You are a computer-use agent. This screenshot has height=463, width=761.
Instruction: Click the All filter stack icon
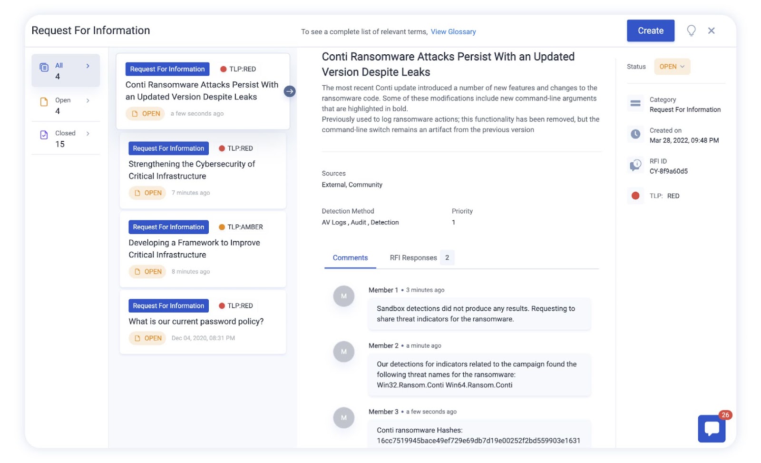tap(44, 67)
